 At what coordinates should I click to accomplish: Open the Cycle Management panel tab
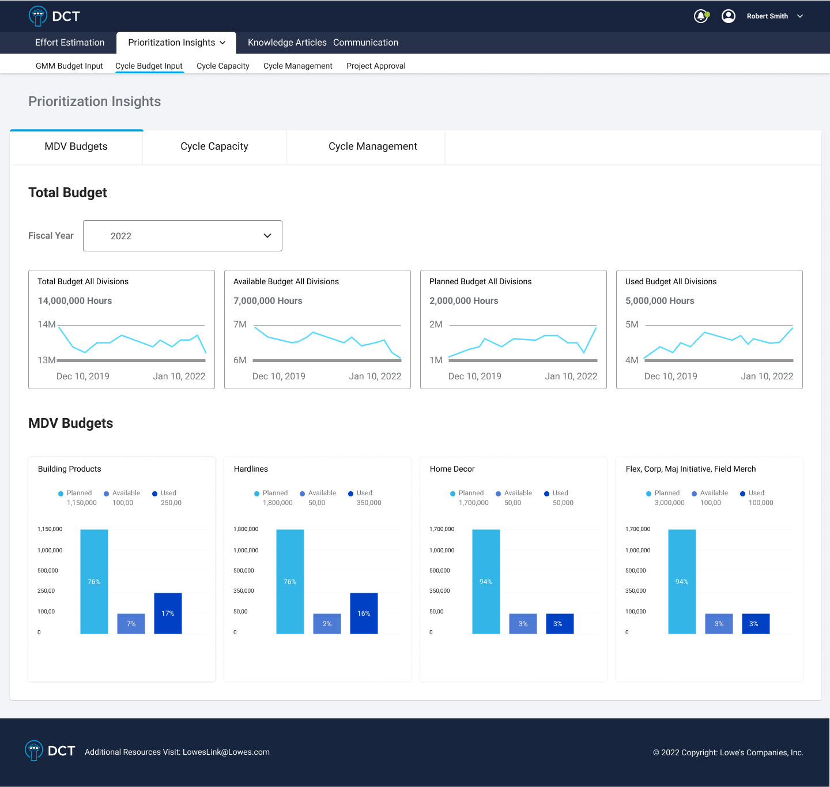(x=373, y=146)
